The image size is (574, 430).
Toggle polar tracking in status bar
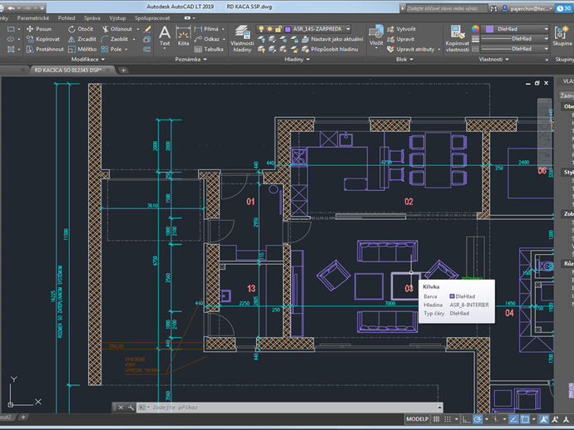point(478,419)
